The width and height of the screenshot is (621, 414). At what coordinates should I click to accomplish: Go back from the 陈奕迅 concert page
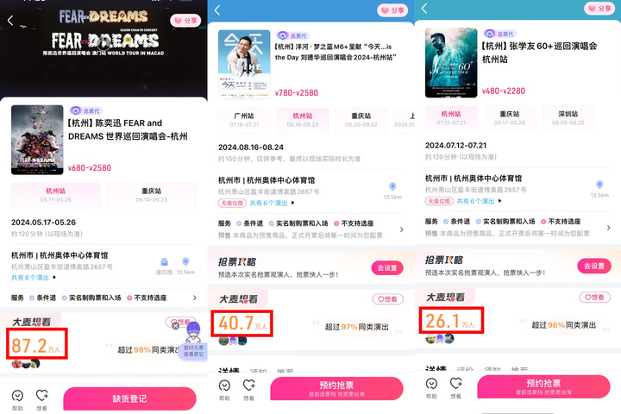click(x=10, y=21)
